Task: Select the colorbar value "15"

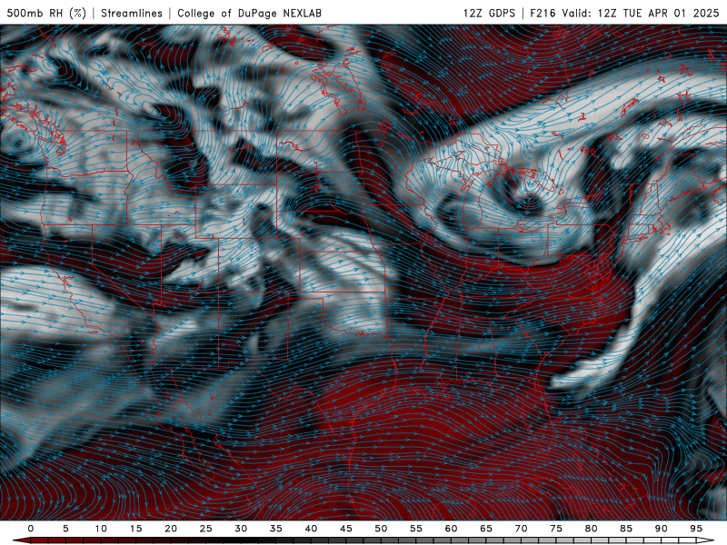Action: coord(135,529)
